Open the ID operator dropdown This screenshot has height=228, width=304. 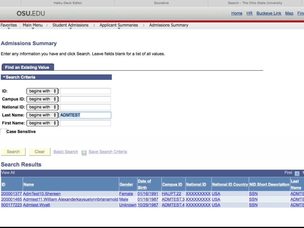tap(42, 91)
